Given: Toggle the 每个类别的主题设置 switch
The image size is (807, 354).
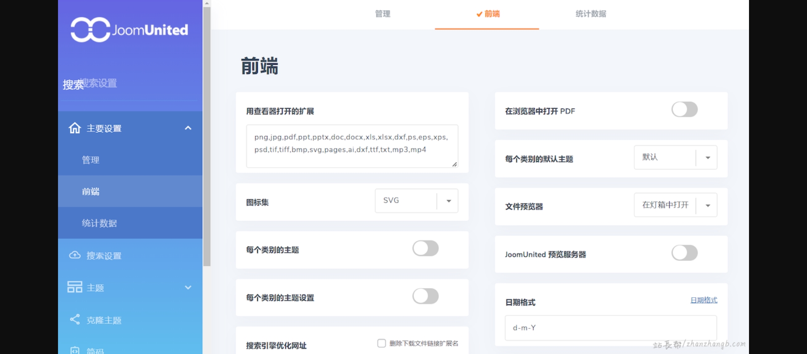Looking at the screenshot, I should (x=425, y=296).
